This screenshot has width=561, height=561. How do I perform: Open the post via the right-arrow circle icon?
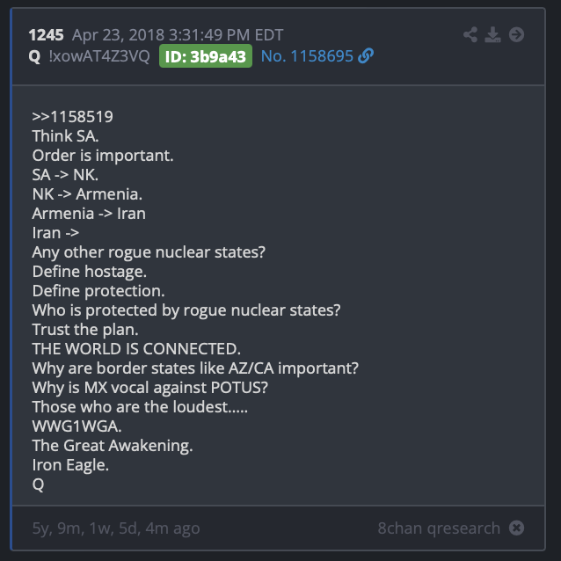click(x=516, y=34)
